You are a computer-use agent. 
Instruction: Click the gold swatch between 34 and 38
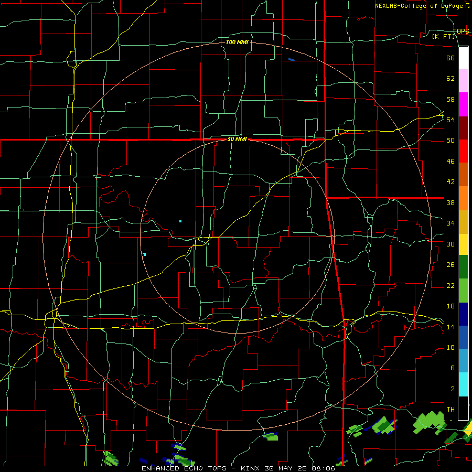pyautogui.click(x=463, y=222)
